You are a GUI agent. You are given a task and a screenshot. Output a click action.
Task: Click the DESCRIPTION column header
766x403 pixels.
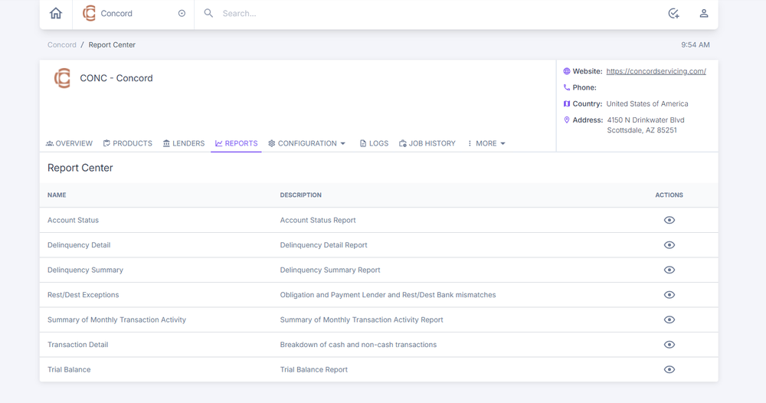tap(300, 195)
